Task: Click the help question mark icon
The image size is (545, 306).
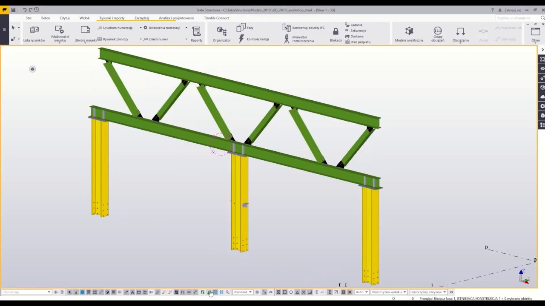Action: pyautogui.click(x=492, y=10)
